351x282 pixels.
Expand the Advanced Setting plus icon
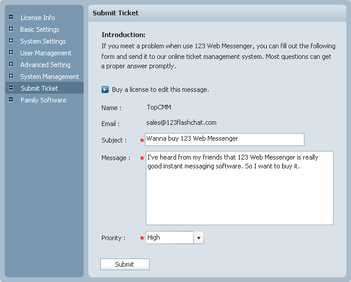[x=11, y=64]
